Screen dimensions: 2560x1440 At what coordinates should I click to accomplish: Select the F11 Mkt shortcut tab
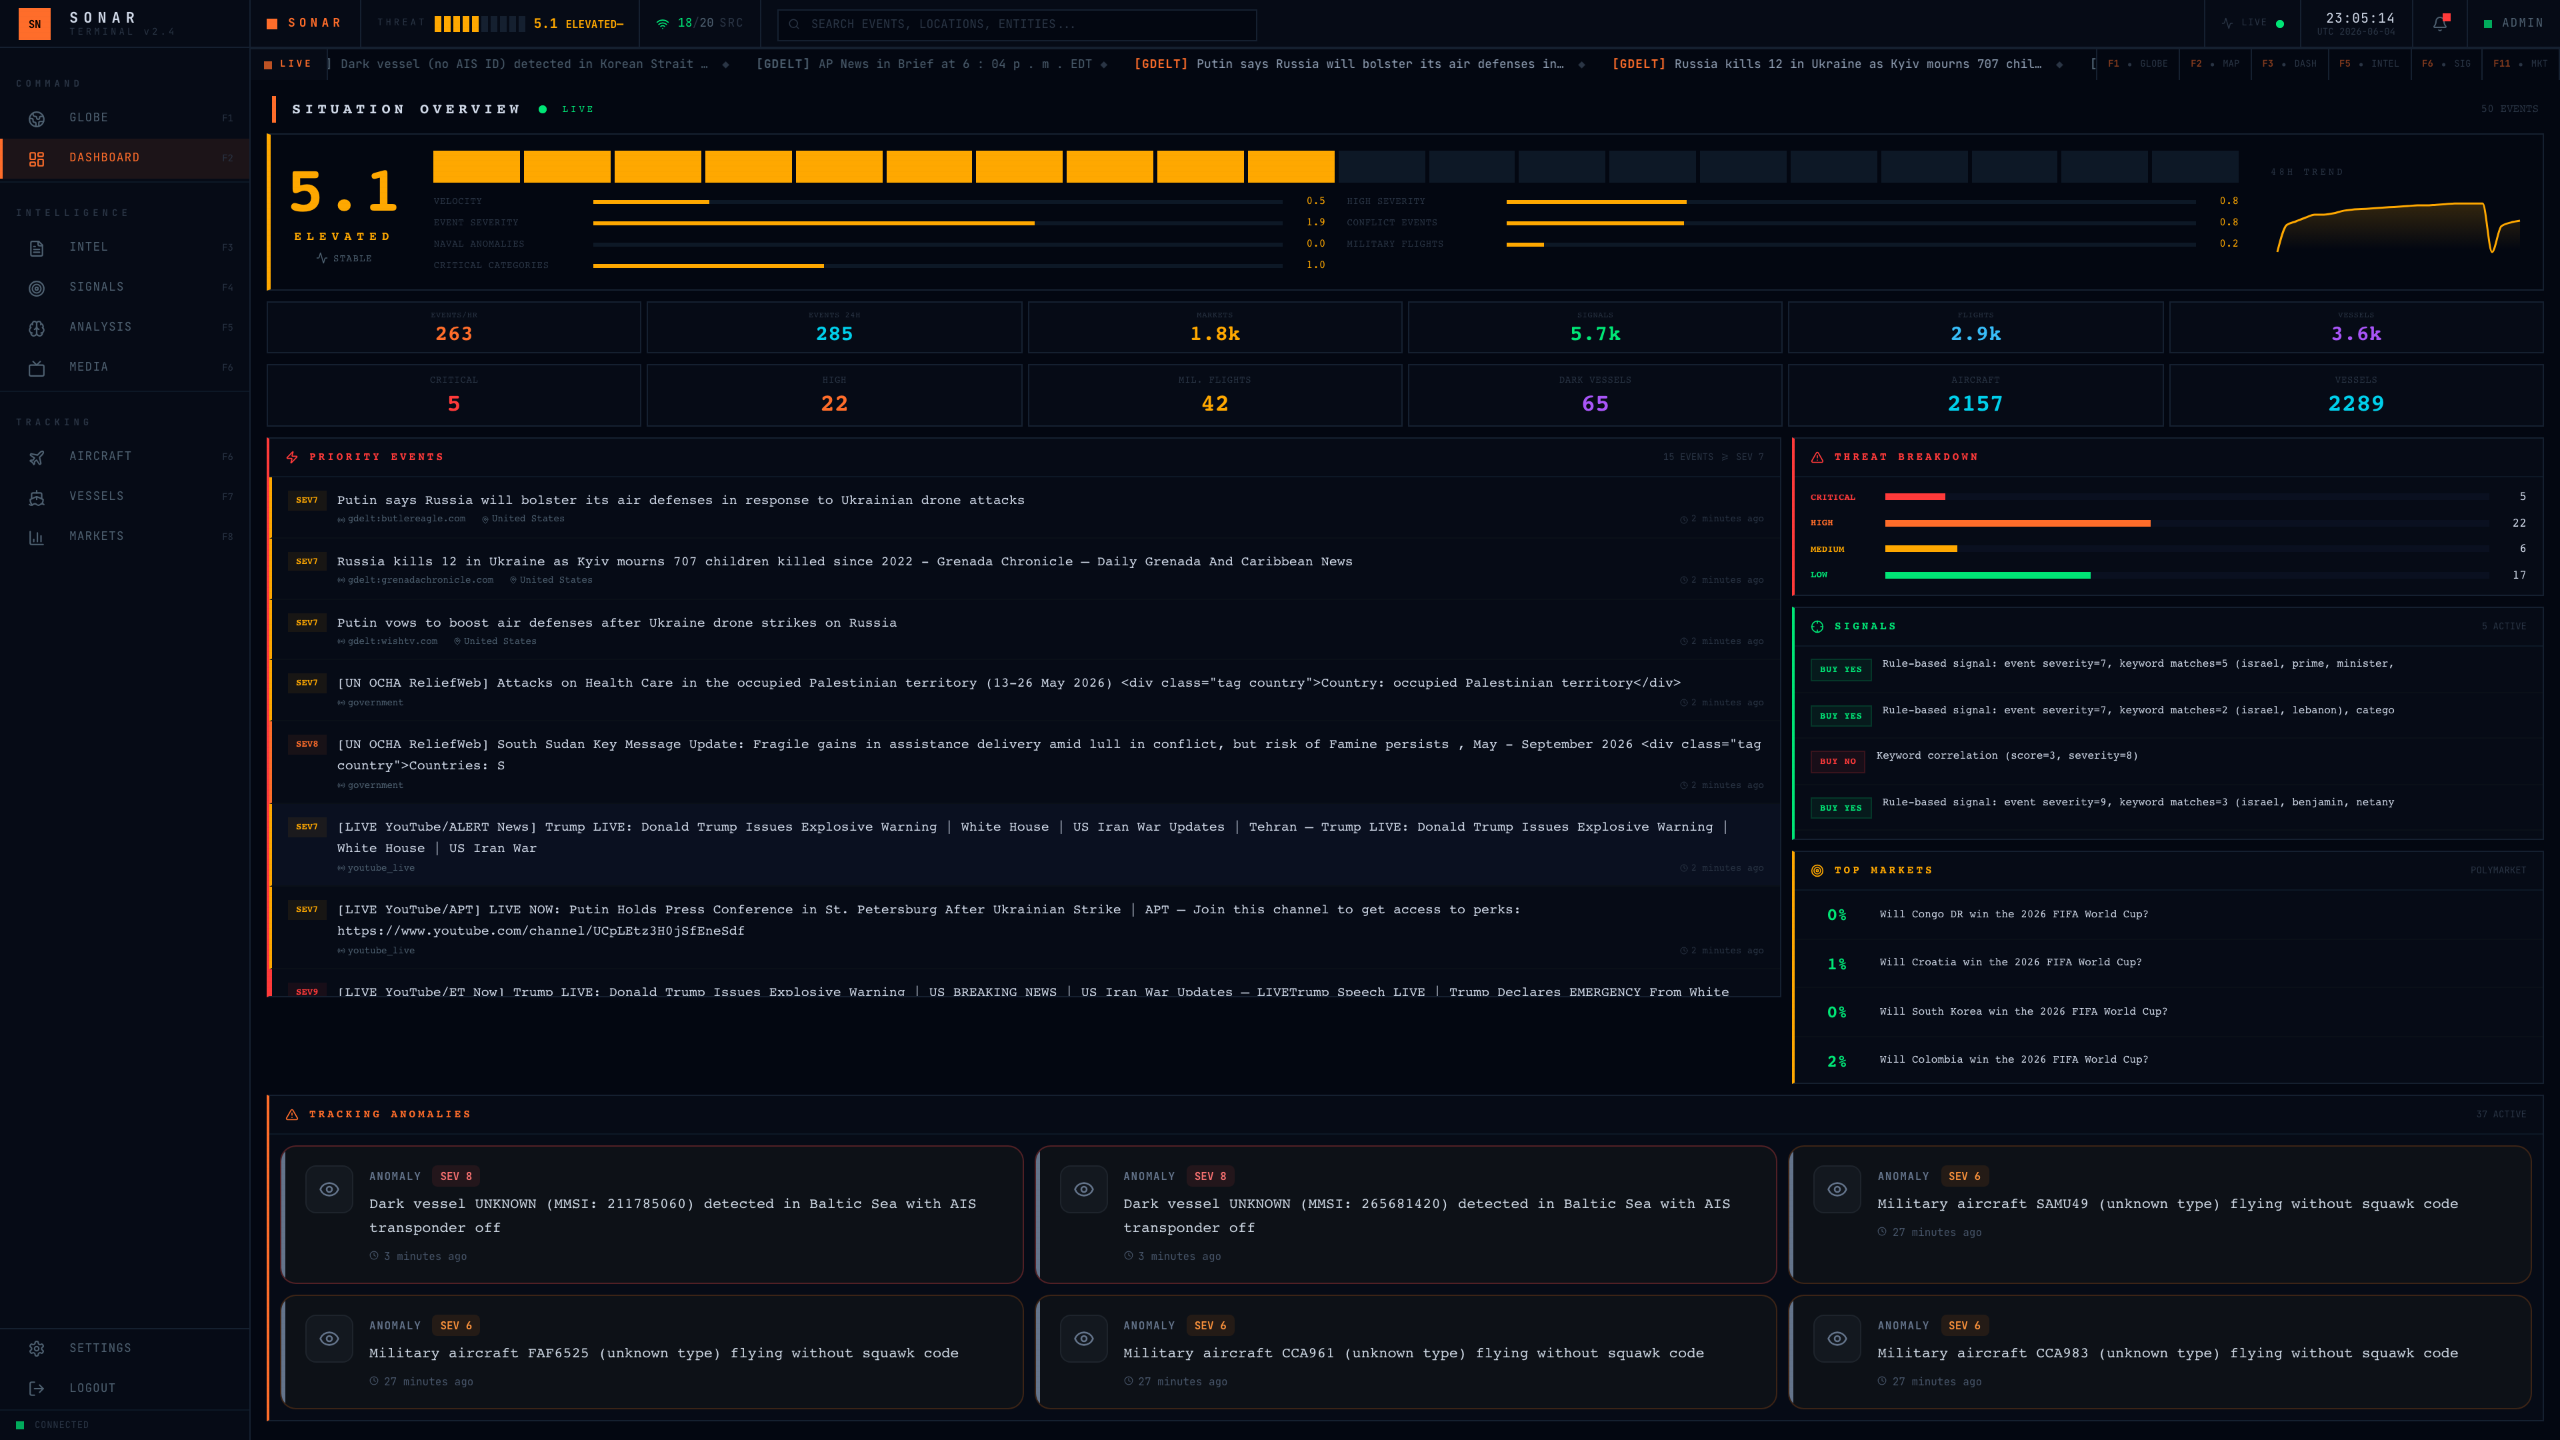(x=2520, y=63)
